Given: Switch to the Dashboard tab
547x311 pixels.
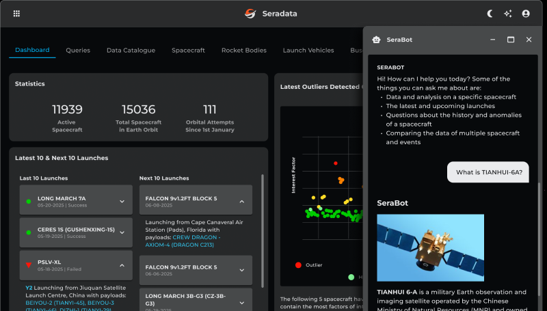Looking at the screenshot, I should [32, 50].
